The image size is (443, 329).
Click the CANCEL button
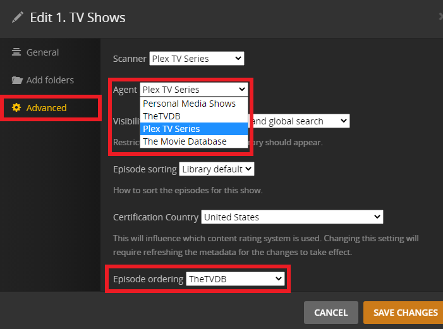coord(331,313)
